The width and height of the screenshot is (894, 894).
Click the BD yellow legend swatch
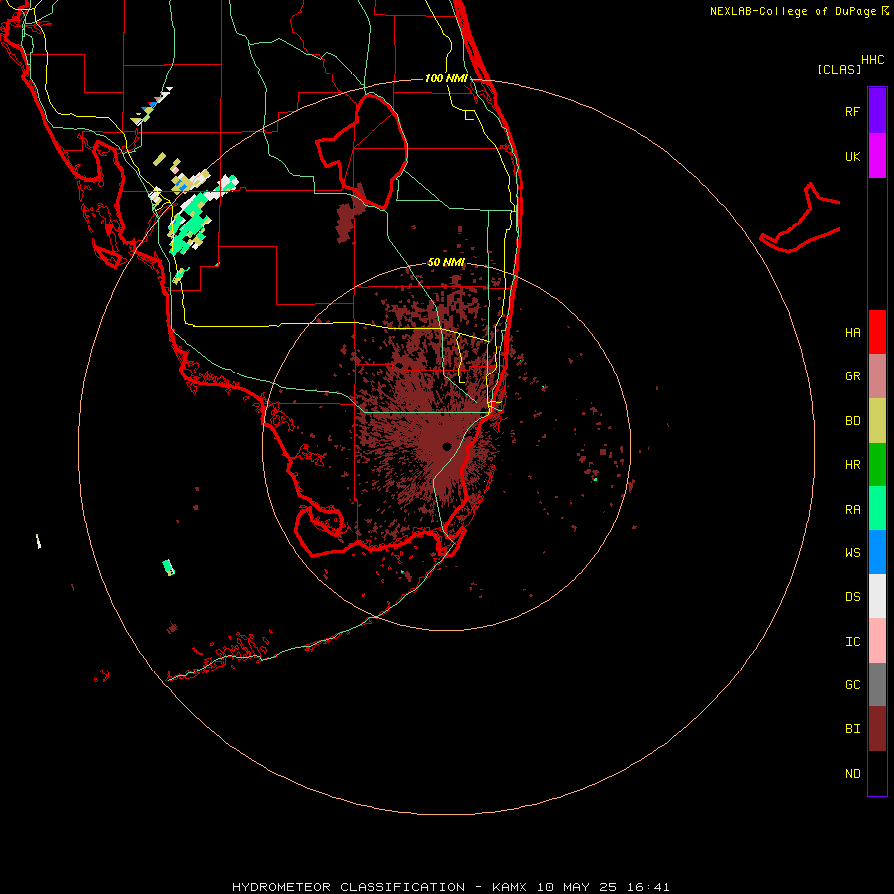(x=877, y=421)
